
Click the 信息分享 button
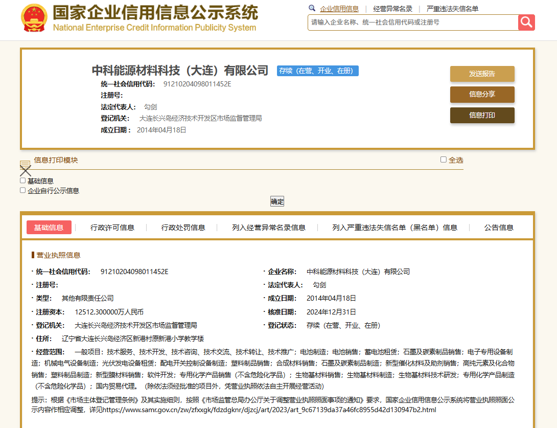coord(482,94)
